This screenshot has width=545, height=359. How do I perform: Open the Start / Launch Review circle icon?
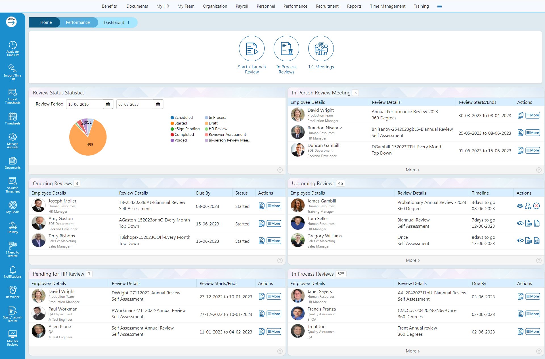coord(251,48)
